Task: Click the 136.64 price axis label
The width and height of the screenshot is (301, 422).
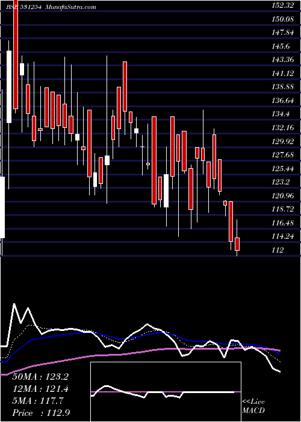Action: (x=283, y=101)
